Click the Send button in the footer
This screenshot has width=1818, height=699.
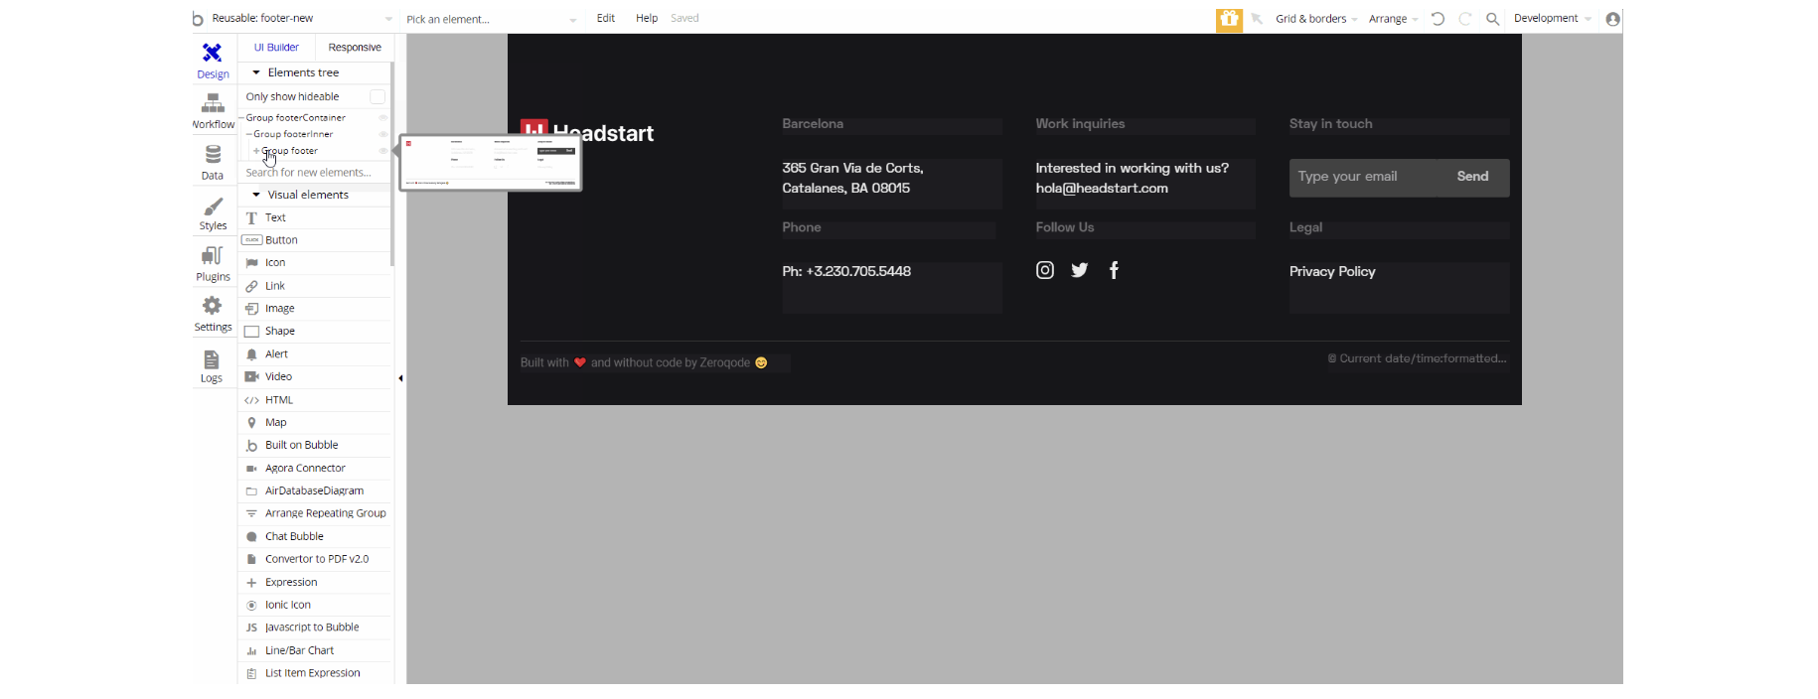tap(1472, 177)
